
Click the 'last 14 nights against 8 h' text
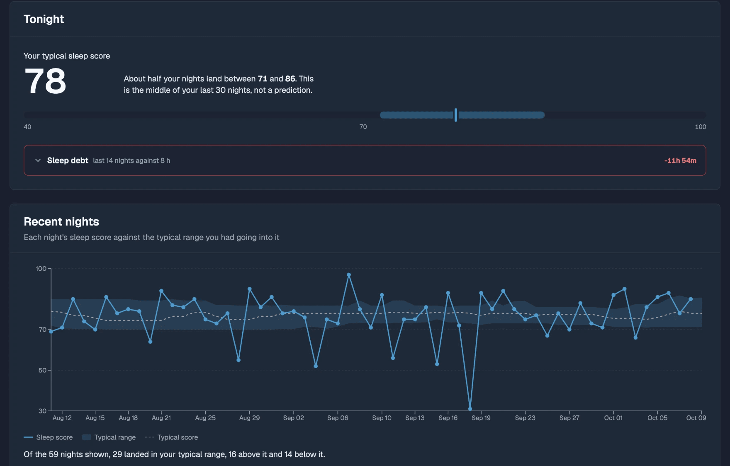click(131, 160)
